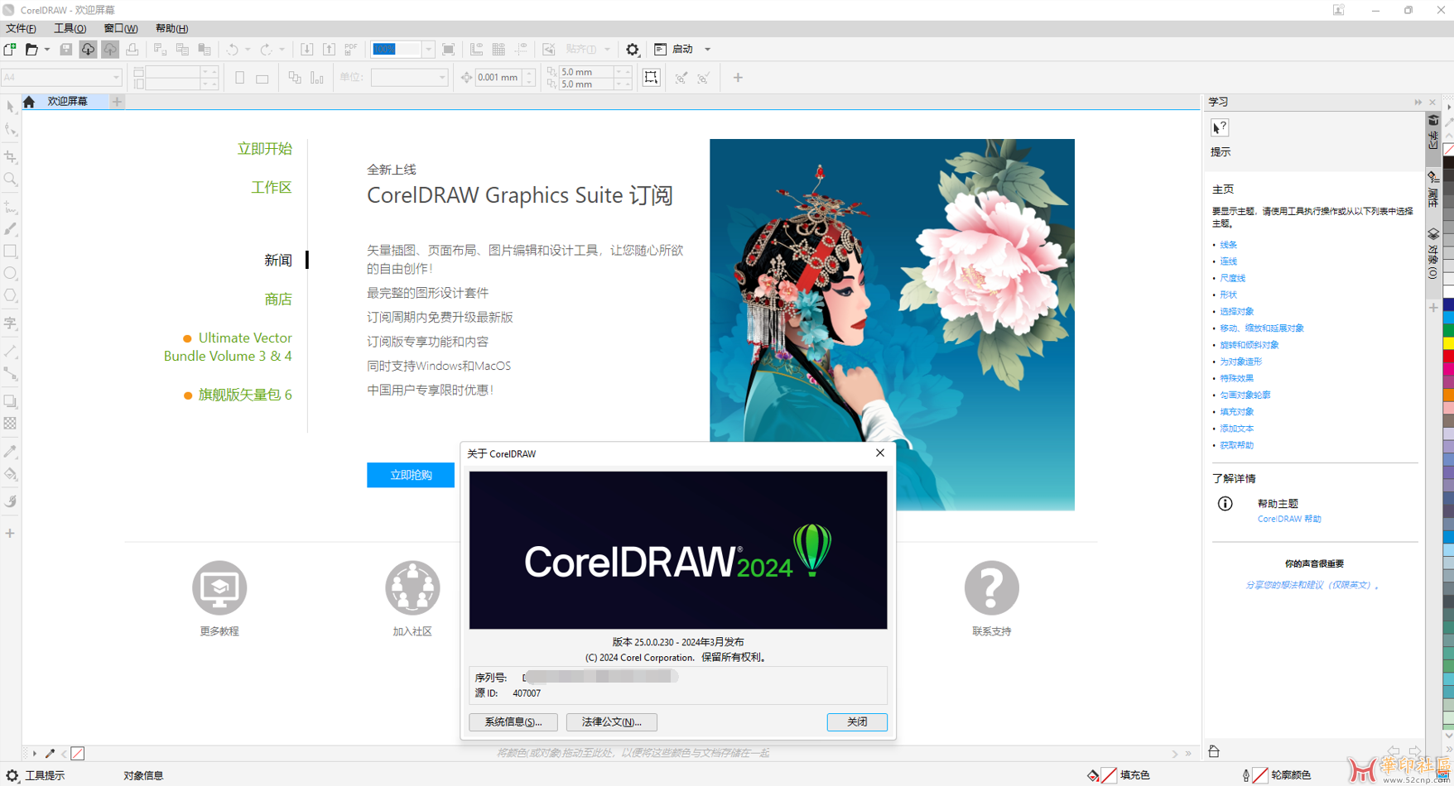Expand the Undo history dropdown arrow
This screenshot has width=1454, height=786.
point(248,50)
